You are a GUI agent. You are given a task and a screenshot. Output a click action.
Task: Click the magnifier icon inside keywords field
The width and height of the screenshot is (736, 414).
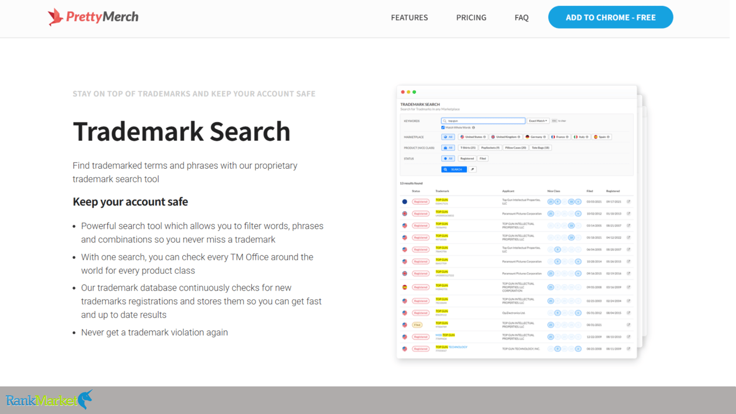pos(445,121)
